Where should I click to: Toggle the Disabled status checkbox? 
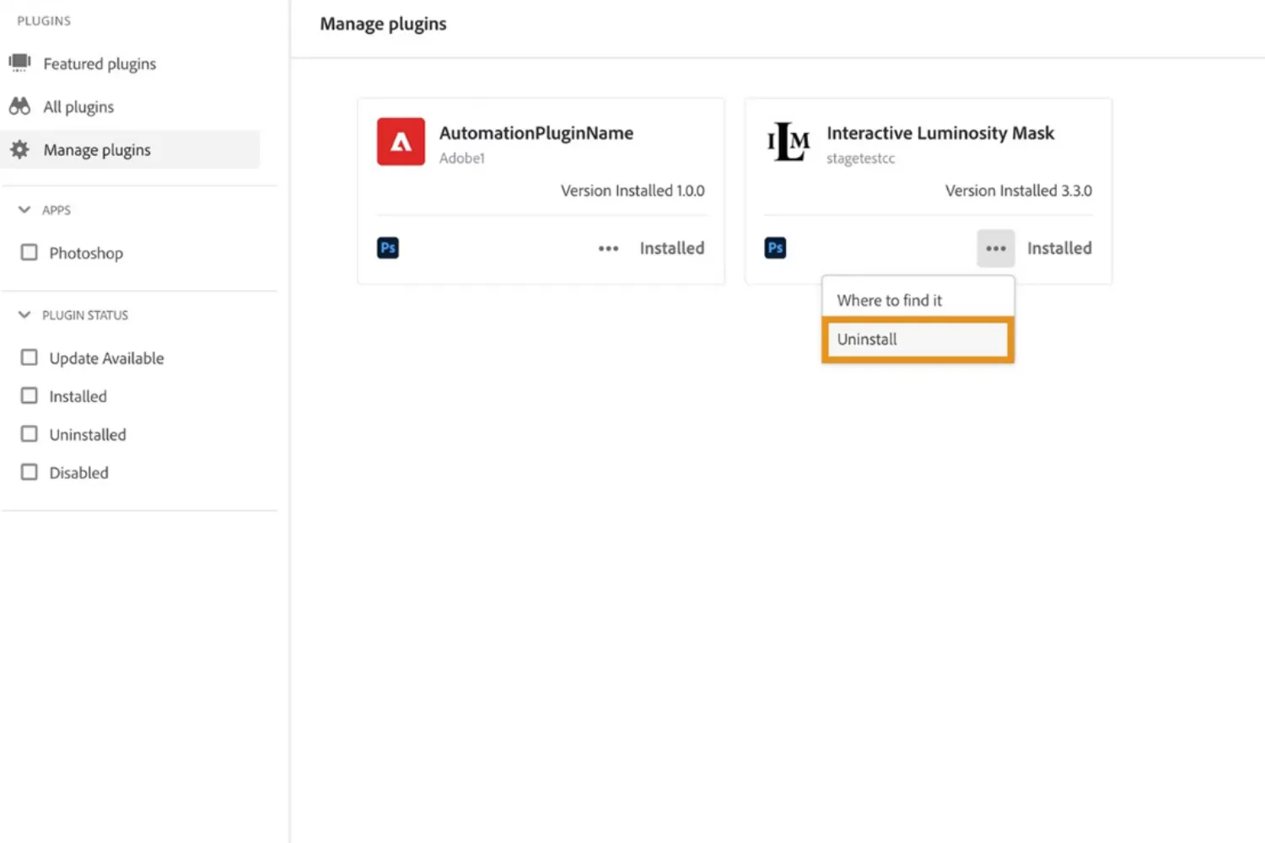click(x=30, y=472)
